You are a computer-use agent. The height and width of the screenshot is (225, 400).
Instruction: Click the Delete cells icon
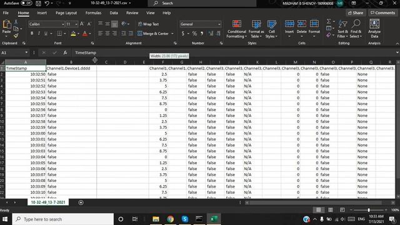[301, 24]
